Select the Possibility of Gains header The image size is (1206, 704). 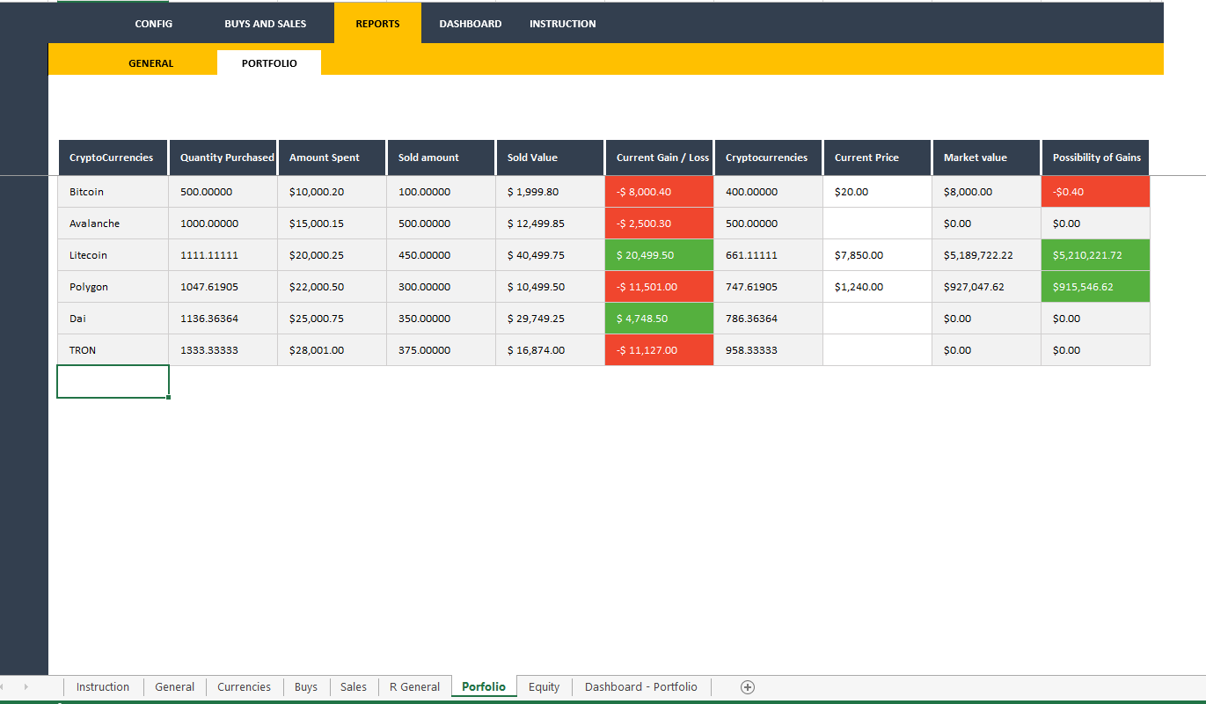point(1095,158)
